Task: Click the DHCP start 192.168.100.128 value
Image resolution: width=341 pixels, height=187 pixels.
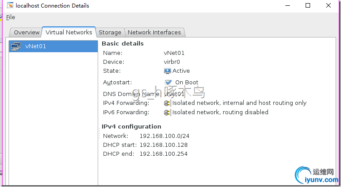Action: [164, 145]
